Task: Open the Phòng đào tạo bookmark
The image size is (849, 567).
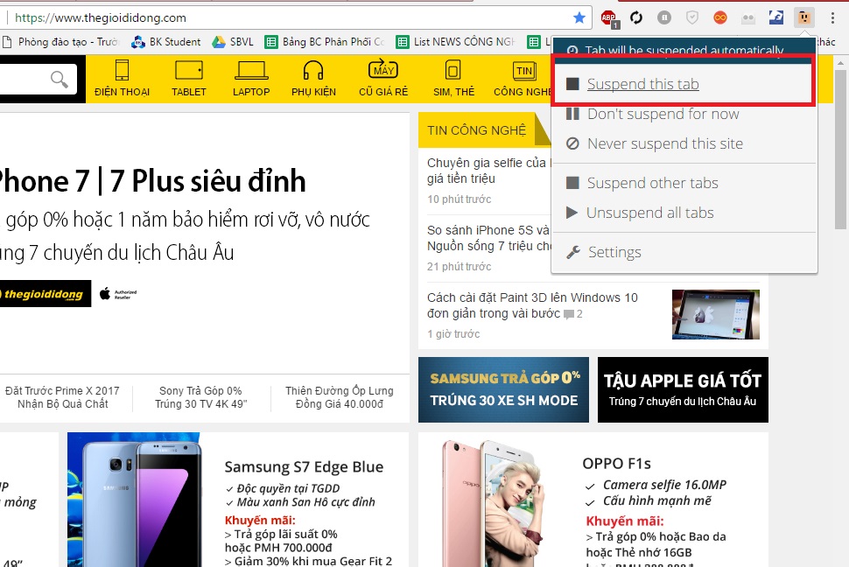Action: click(60, 42)
